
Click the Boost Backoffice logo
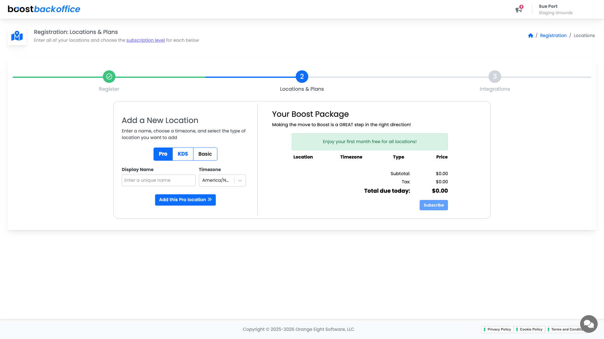44,9
